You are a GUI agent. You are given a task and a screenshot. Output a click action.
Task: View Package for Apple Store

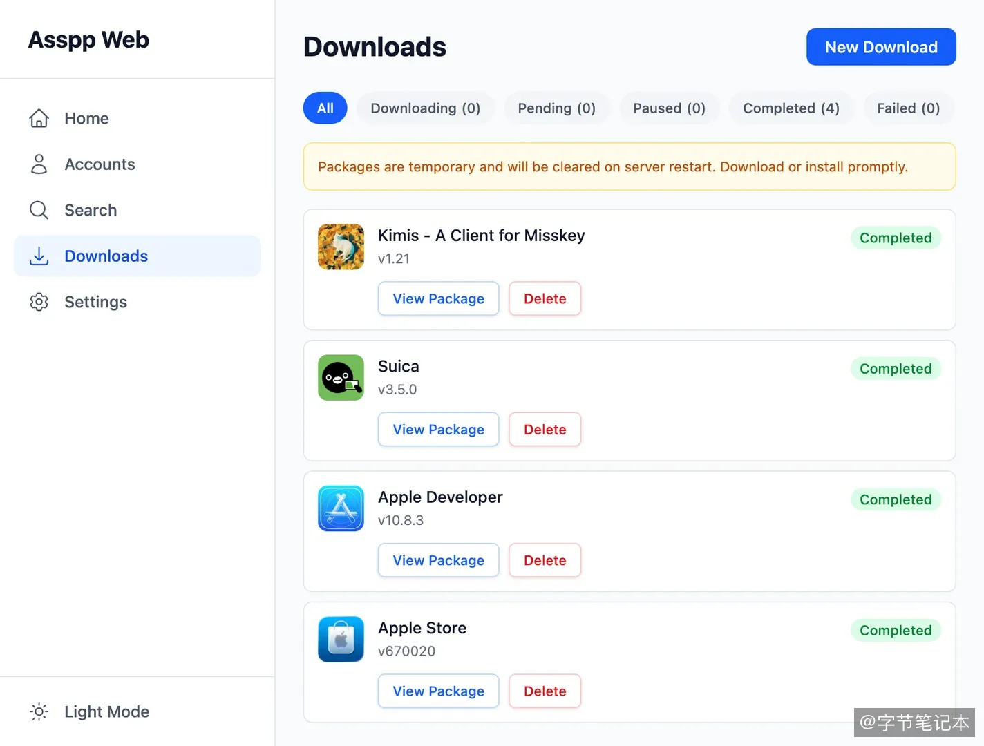coord(438,691)
